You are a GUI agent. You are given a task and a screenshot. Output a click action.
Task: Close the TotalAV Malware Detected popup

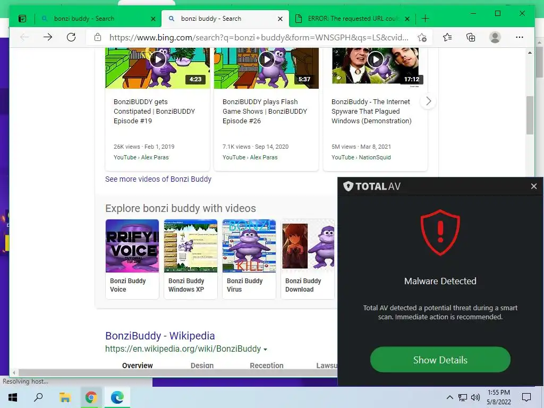[x=533, y=186]
